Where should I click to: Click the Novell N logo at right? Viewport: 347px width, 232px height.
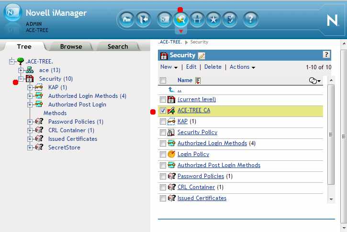[x=332, y=21]
